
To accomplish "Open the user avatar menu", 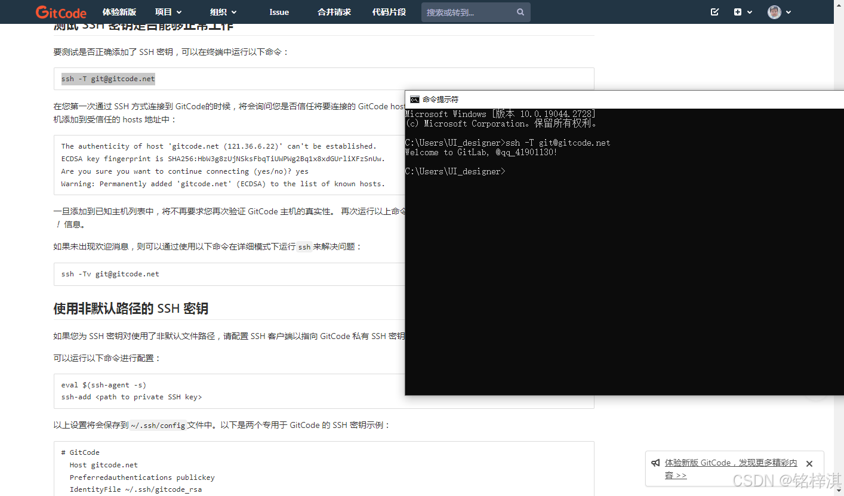I will click(x=780, y=12).
